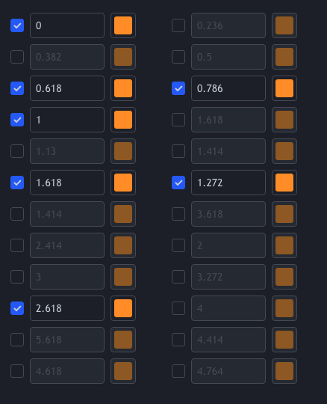
Task: Focus the 0.236 value input
Action: pyautogui.click(x=228, y=25)
